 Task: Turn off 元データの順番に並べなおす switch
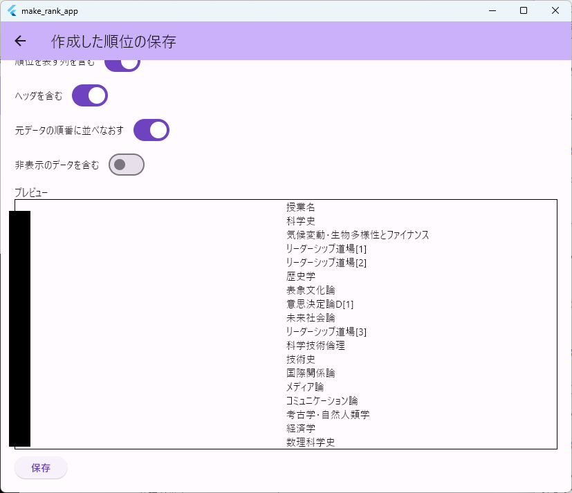pos(151,130)
